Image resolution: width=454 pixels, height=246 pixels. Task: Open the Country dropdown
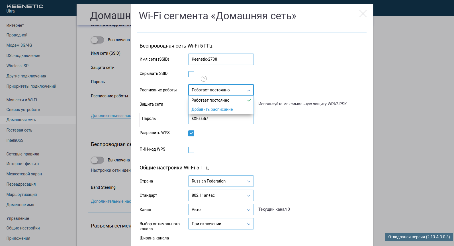pos(221,181)
